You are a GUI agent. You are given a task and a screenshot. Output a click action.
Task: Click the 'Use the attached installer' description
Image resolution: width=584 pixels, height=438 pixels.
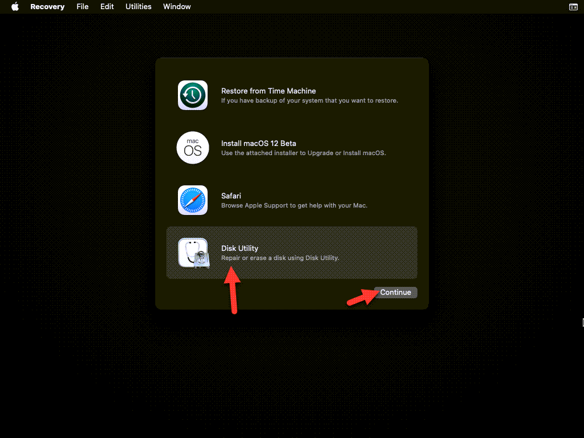(x=303, y=153)
